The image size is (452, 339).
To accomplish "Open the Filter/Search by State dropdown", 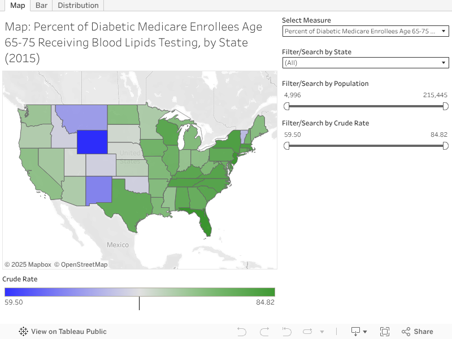I will (366, 63).
